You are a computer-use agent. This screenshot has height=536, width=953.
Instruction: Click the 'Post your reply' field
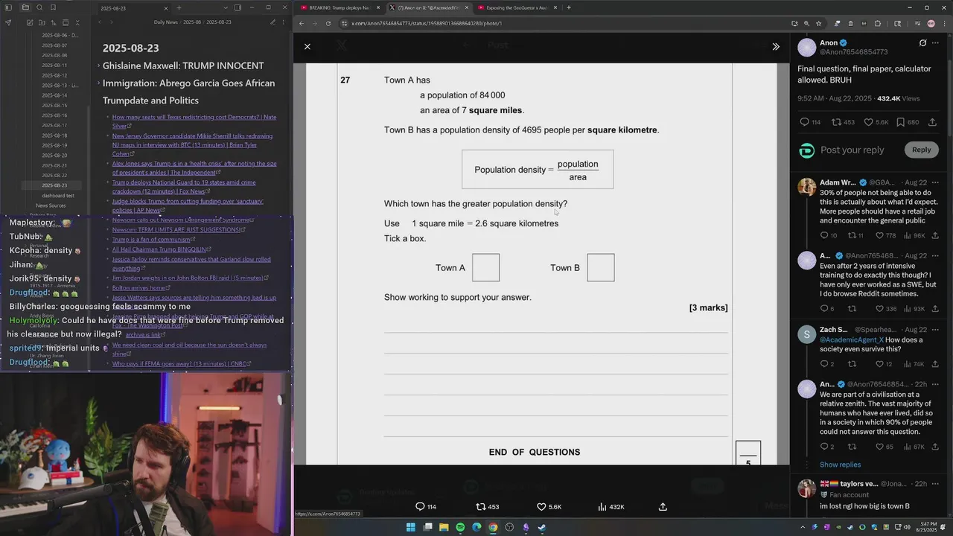[x=852, y=150]
